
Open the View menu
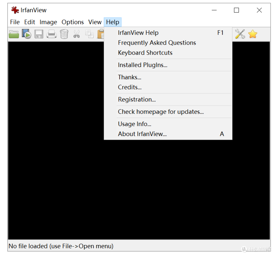pos(95,22)
